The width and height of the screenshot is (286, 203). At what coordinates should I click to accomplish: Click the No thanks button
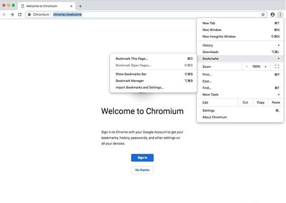coord(142,170)
